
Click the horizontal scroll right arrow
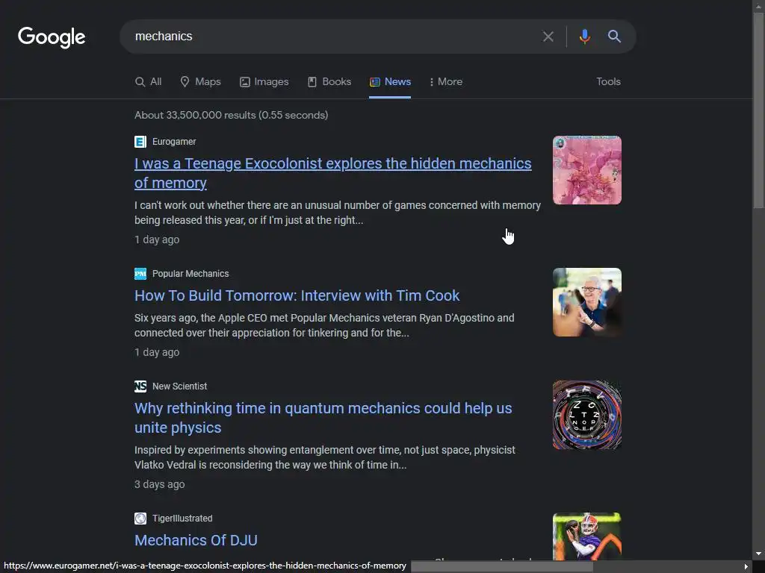pos(746,567)
